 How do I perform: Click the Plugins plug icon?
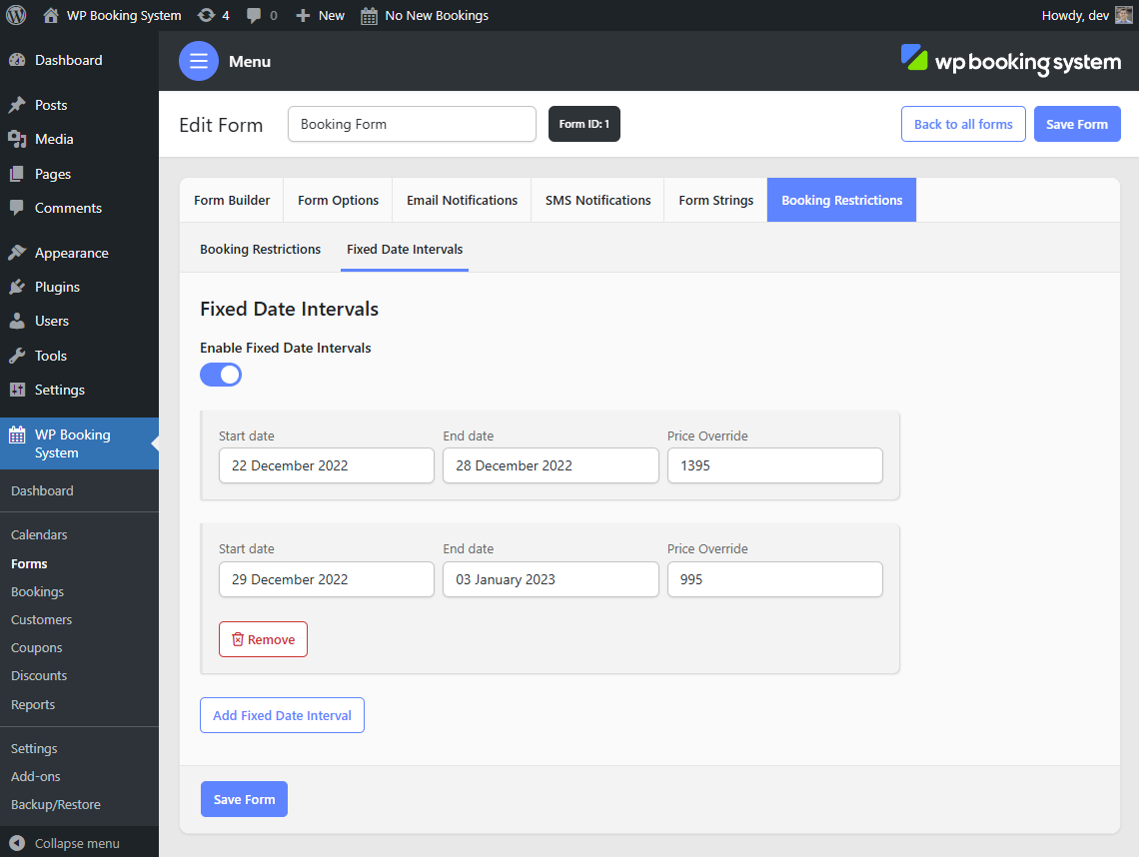tap(17, 287)
